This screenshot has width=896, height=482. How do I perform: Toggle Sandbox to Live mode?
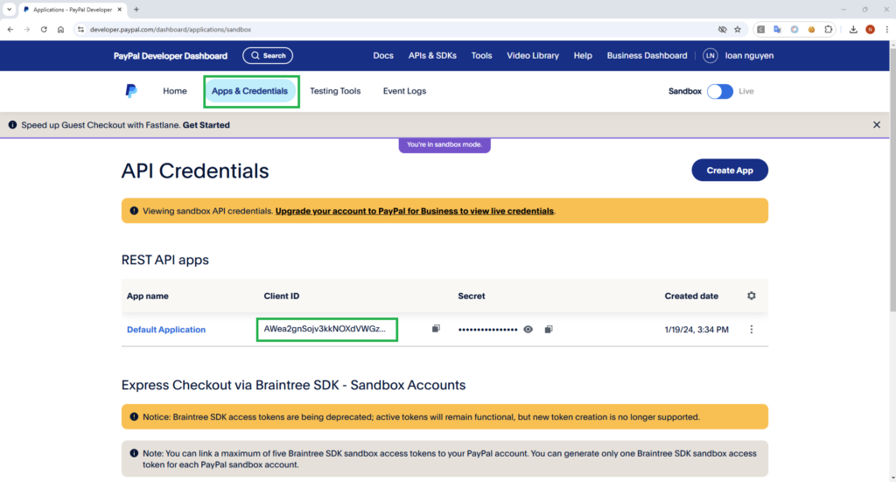[719, 91]
